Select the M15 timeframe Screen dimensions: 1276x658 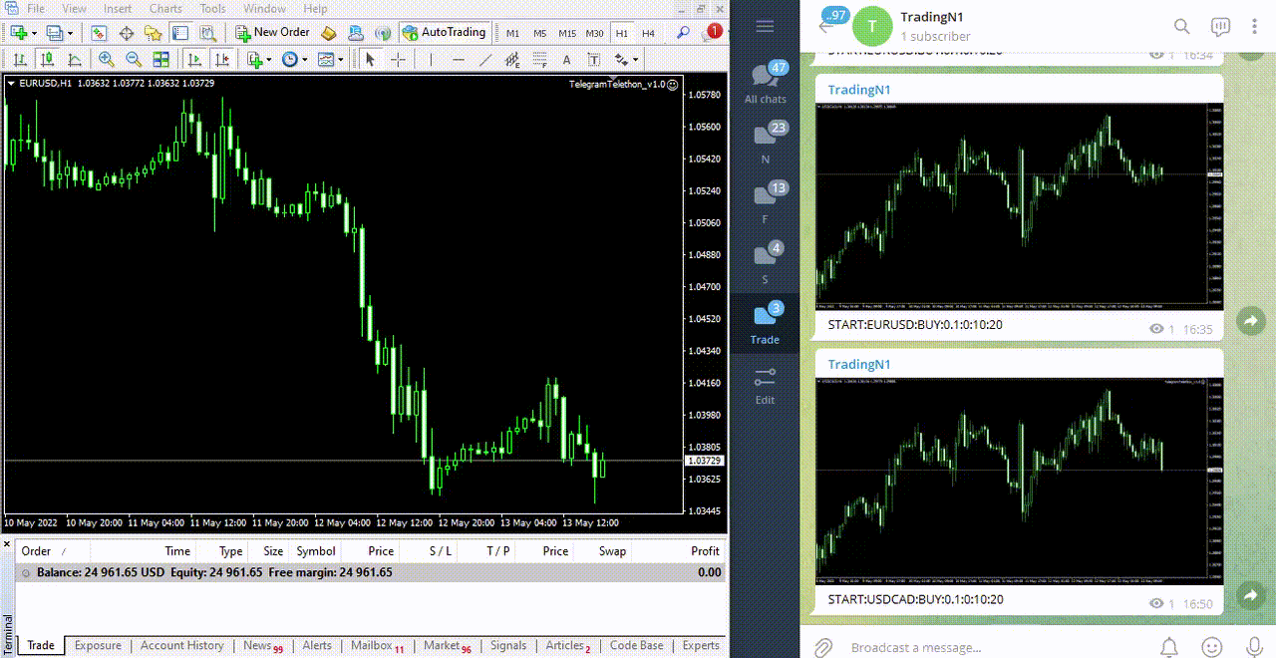[x=567, y=33]
